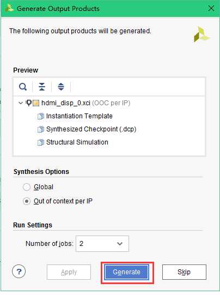The height and width of the screenshot is (295, 220).
Task: Click the Synthesized Checkpoint file icon
Action: pyautogui.click(x=41, y=129)
